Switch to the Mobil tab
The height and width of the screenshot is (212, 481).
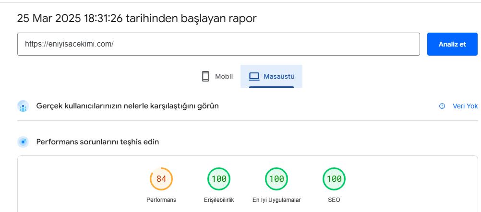[x=217, y=76]
